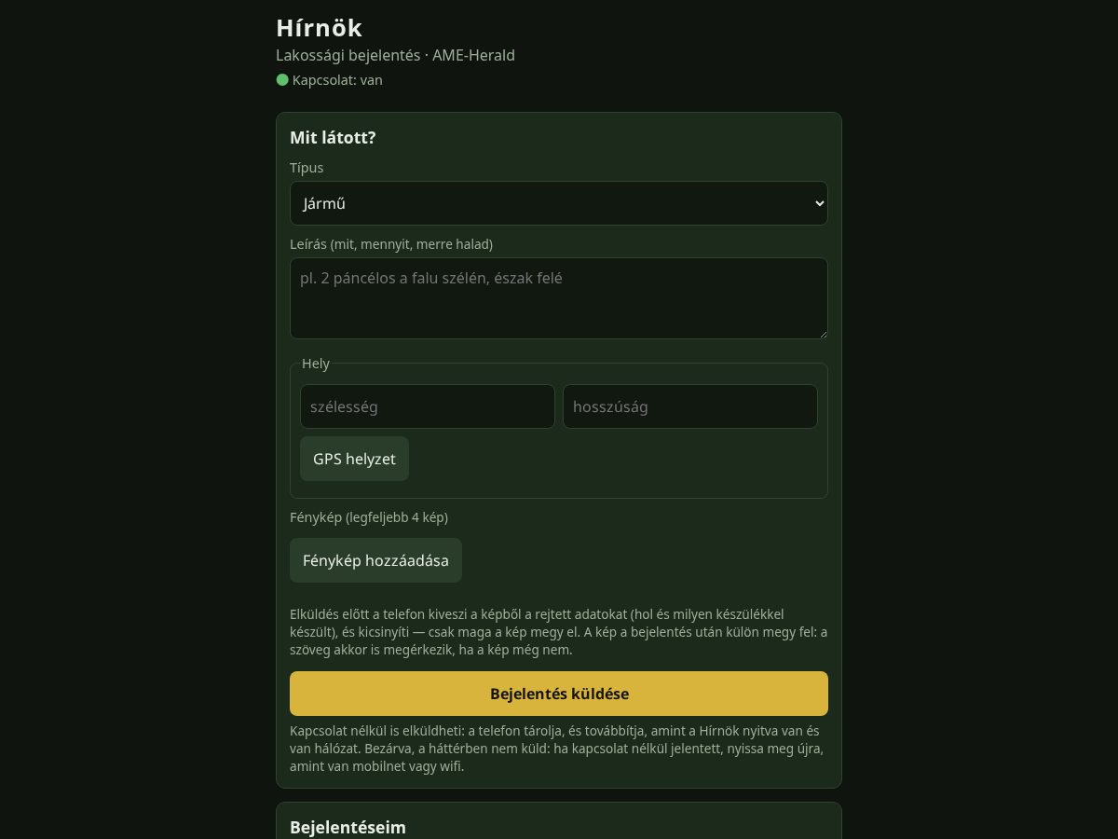1118x839 pixels.
Task: Click the Hírnök title heading
Action: pyautogui.click(x=320, y=28)
